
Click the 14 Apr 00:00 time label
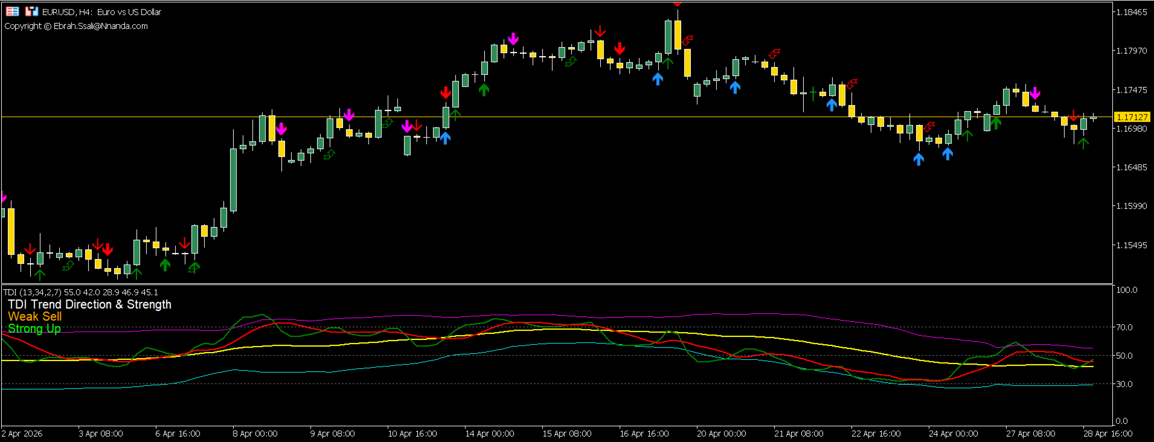[489, 434]
